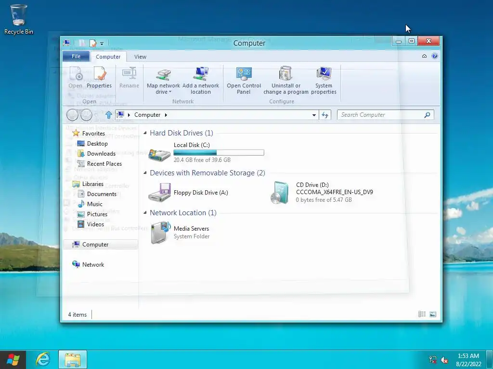Click the Forward navigation button
This screenshot has height=369, width=493.
click(x=86, y=115)
